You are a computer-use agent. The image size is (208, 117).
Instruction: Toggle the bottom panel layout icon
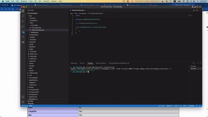[x=195, y=7]
